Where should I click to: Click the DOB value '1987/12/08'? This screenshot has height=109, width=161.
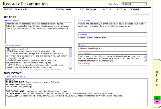click(x=91, y=9)
